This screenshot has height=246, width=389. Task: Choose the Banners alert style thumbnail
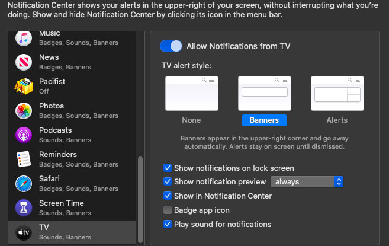click(265, 94)
